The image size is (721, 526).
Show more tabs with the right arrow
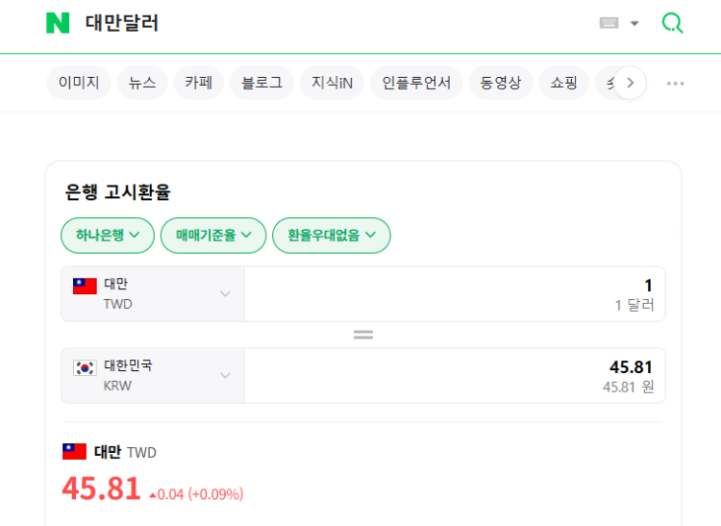[630, 83]
